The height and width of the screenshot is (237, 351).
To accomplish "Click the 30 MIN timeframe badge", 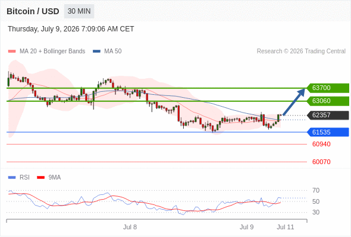I will [79, 11].
